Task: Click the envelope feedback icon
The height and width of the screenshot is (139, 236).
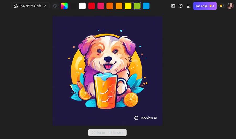Action: pyautogui.click(x=173, y=6)
